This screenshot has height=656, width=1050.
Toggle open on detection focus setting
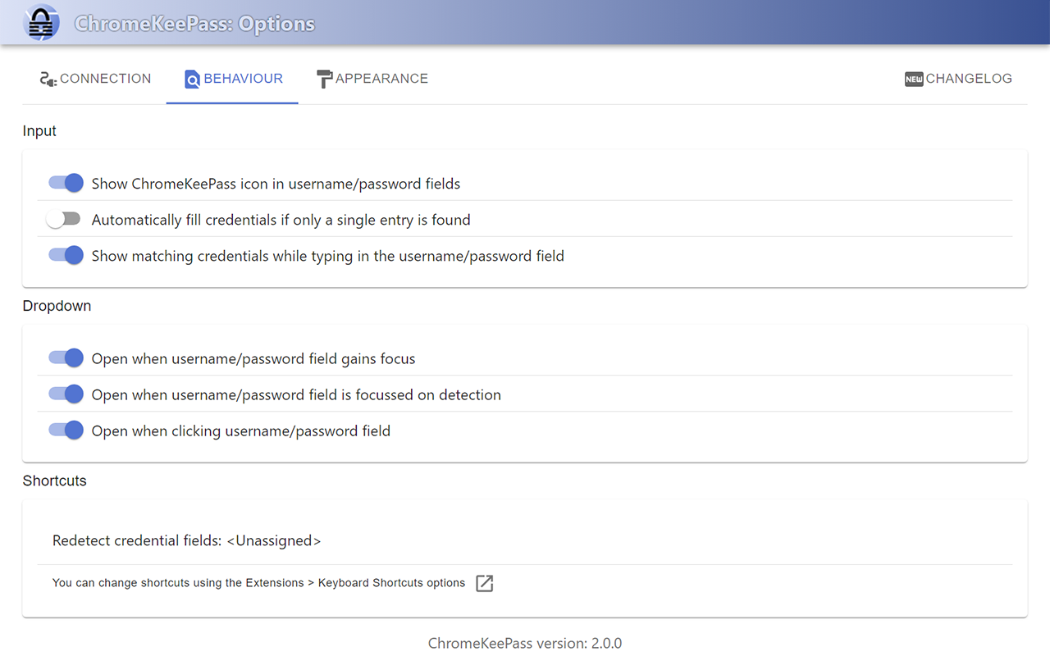[65, 394]
